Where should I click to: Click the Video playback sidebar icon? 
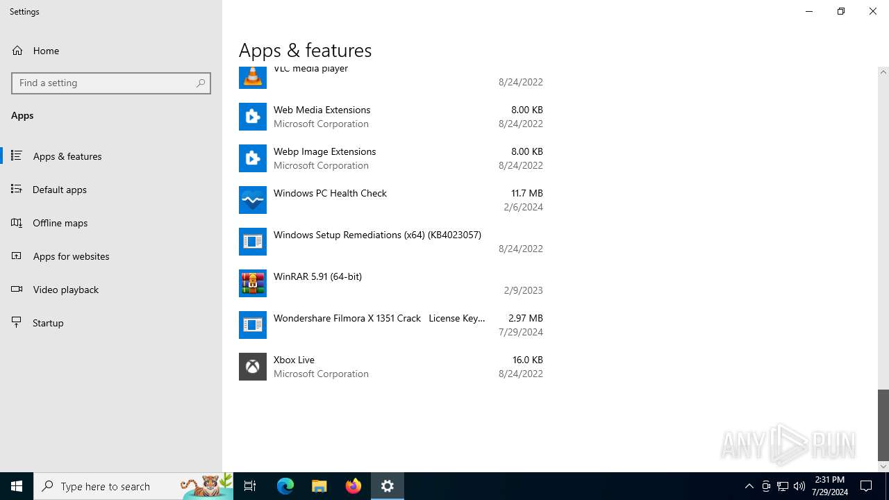(x=17, y=290)
